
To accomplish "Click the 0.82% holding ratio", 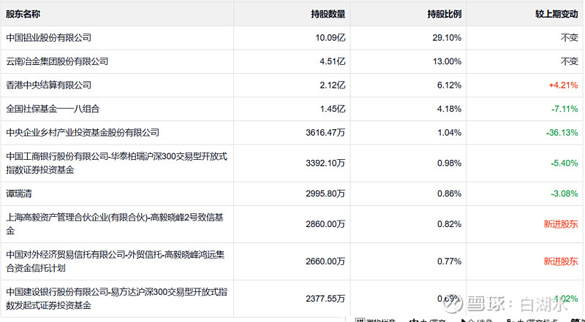I will click(x=449, y=224).
